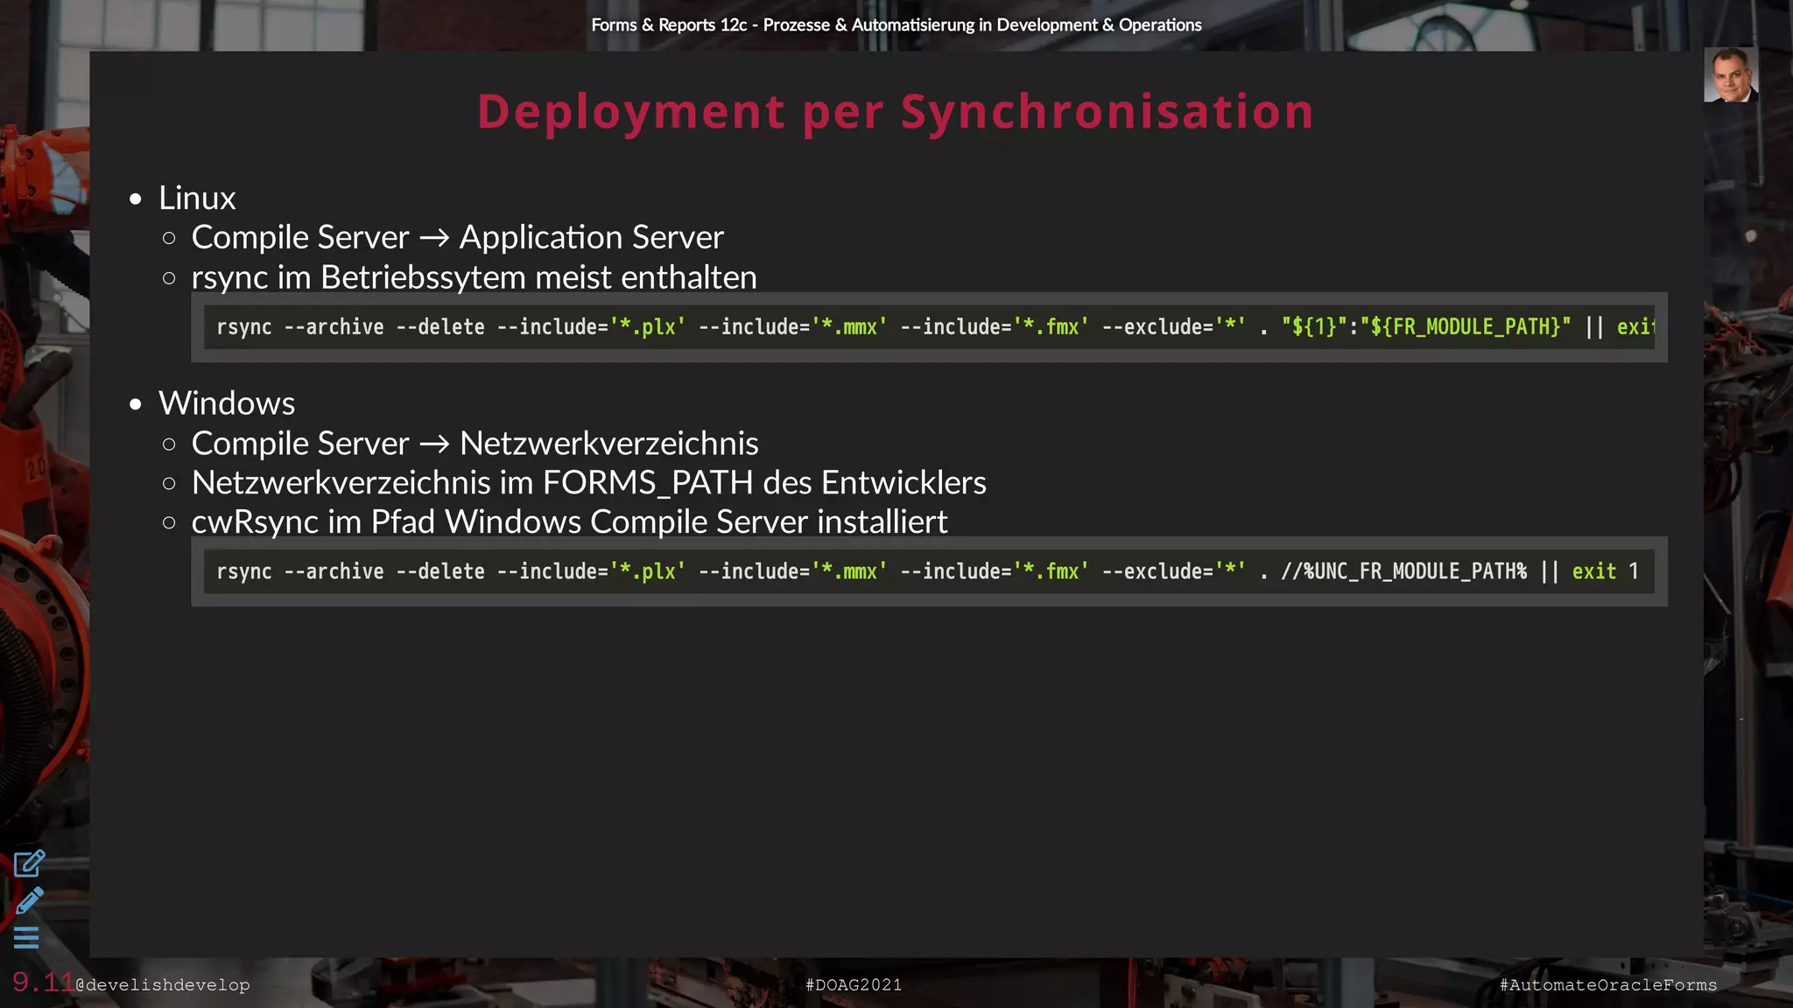Select 'Compile Server → Netzwerkverzeichnis' line

[475, 444]
